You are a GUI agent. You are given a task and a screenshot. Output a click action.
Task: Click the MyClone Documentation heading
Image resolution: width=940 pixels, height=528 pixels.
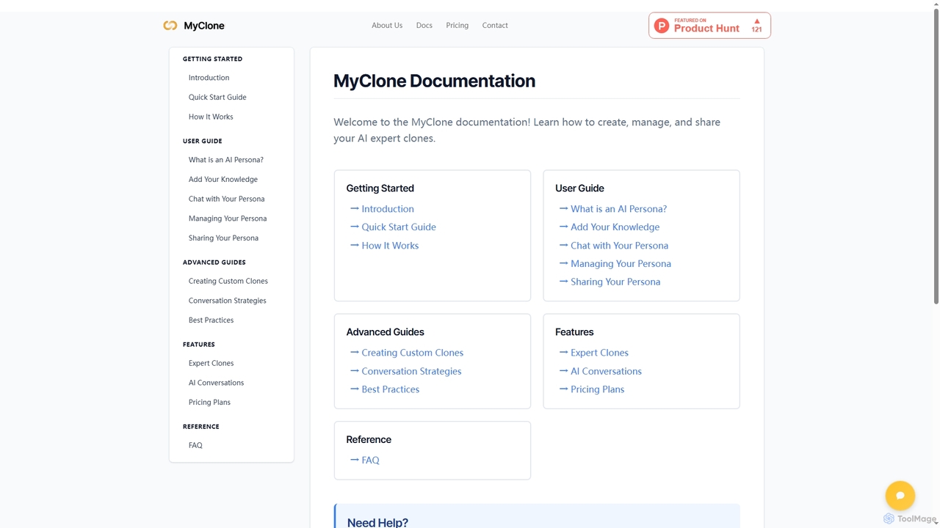(434, 81)
